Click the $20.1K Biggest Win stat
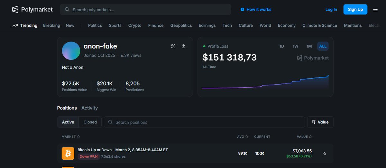 [106, 86]
